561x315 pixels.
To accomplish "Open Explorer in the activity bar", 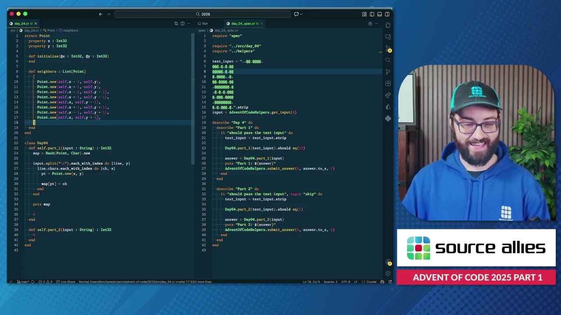I will (x=388, y=25).
